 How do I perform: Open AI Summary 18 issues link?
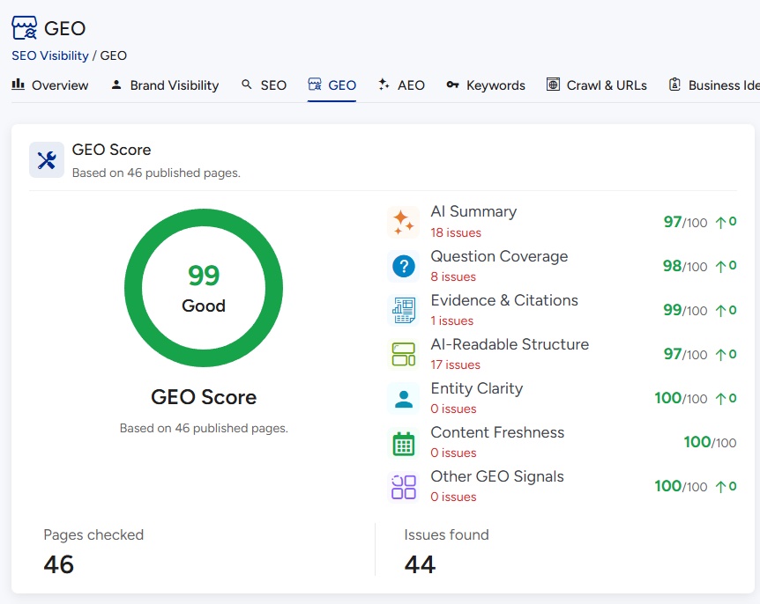coord(456,232)
